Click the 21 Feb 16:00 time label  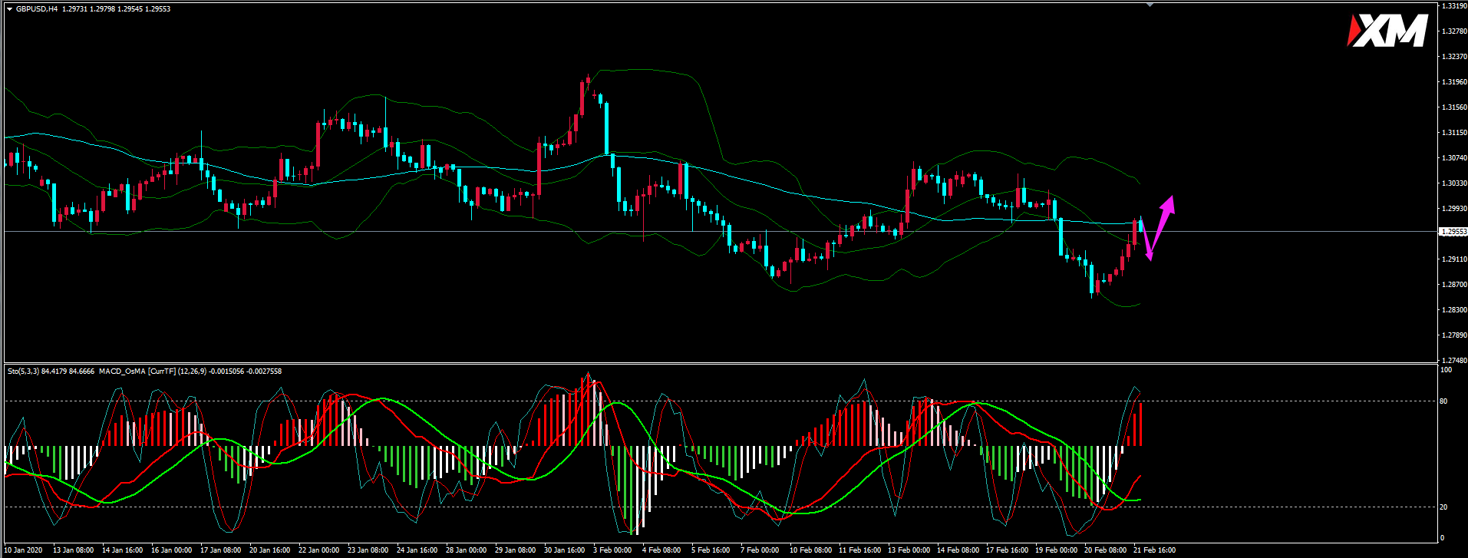pos(1155,550)
